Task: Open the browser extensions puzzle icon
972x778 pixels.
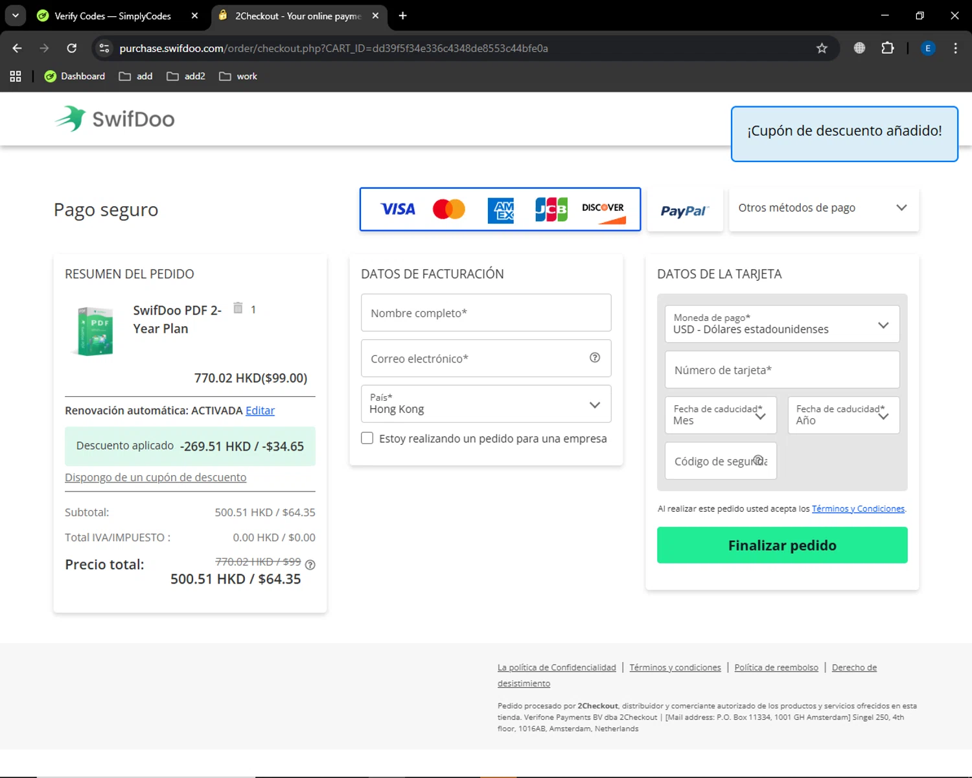Action: point(888,48)
